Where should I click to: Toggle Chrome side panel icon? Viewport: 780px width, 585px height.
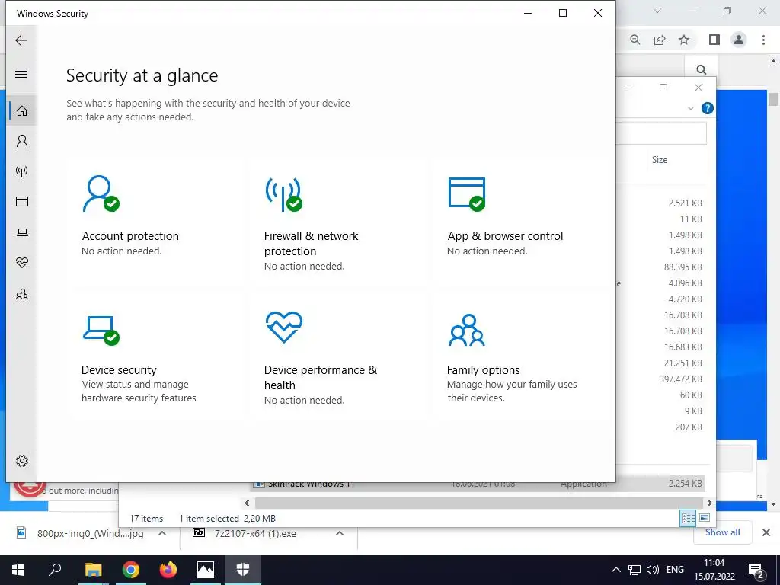tap(714, 40)
